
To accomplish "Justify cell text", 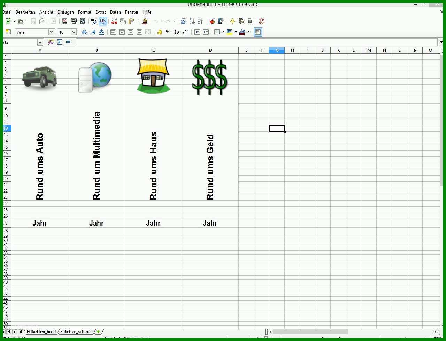I will [x=139, y=32].
